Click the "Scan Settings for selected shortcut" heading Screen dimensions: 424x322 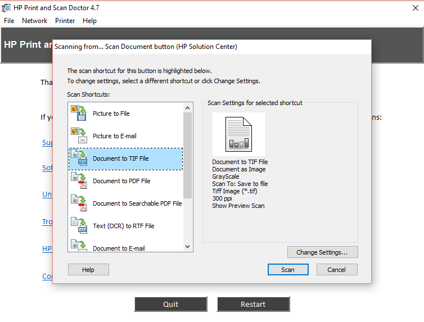coord(255,103)
